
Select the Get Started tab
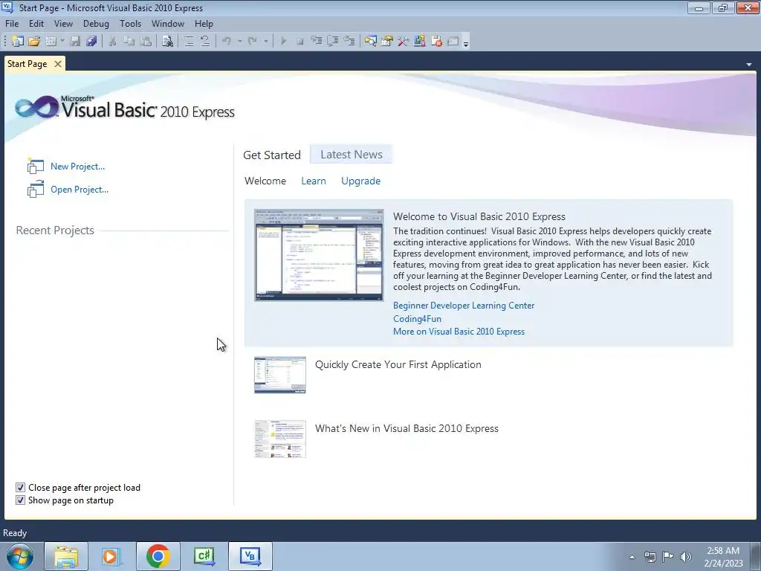[272, 155]
